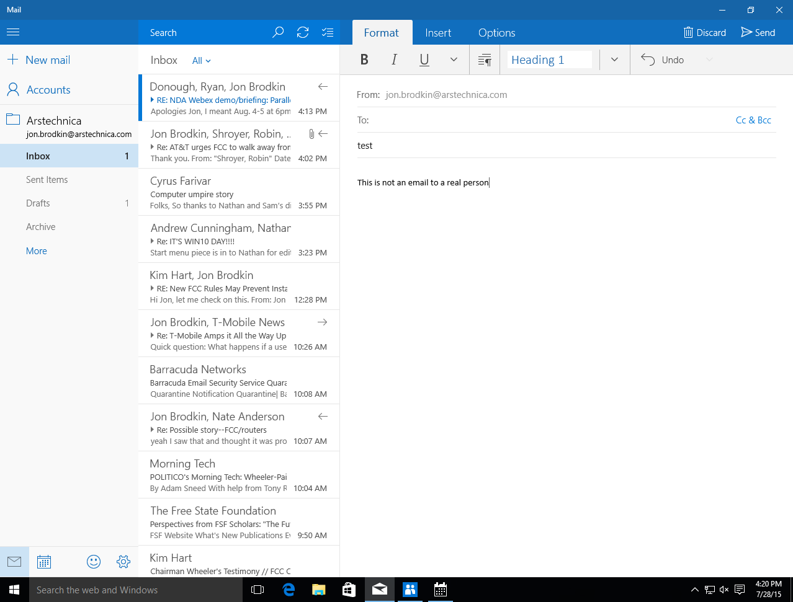Open the underline options chevron
Viewport: 793px width, 602px height.
453,59
